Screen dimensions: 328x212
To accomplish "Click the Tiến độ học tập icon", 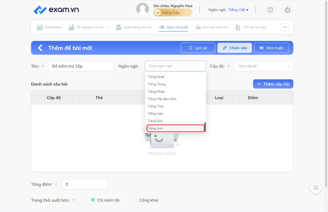I will point(238,27).
